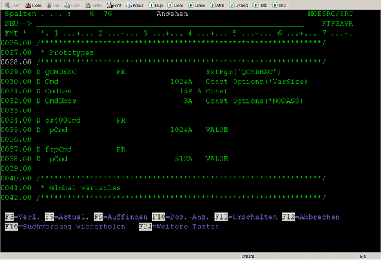Open the About info icon
Image resolution: width=381 pixels, height=260 pixels.
(129, 5)
